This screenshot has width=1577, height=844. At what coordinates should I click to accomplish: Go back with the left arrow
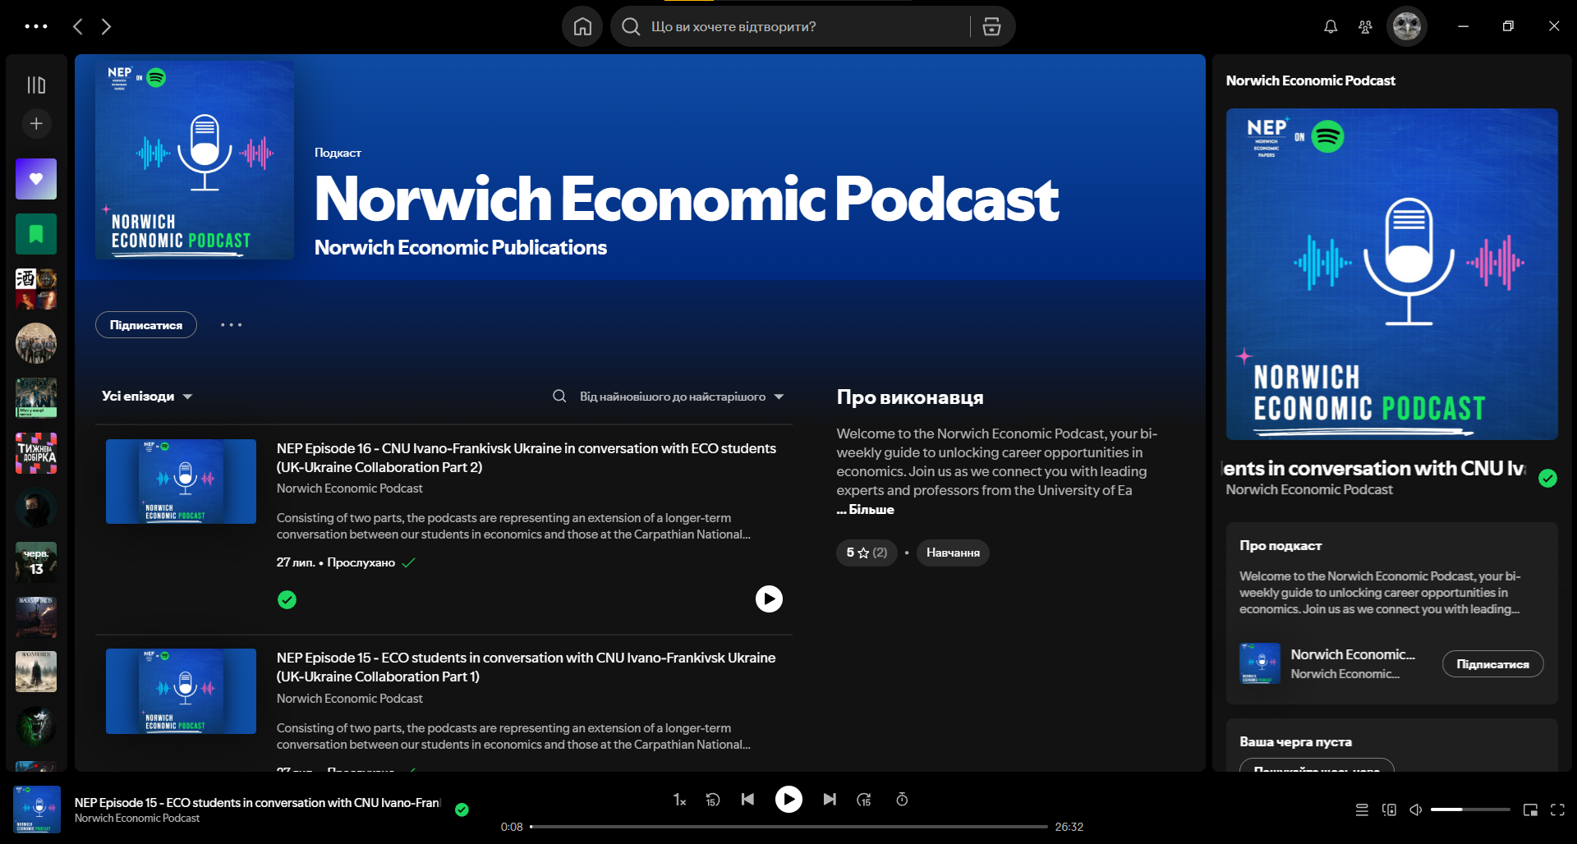(x=78, y=26)
